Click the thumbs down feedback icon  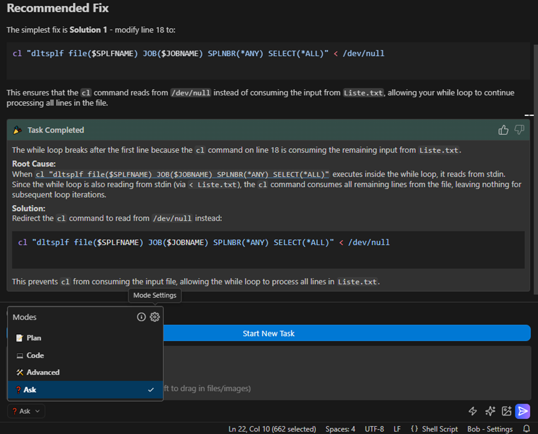tap(519, 130)
